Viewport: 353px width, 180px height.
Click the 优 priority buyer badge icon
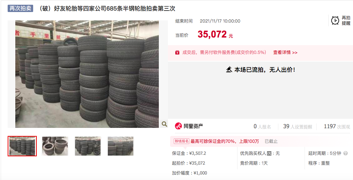tap(269, 153)
